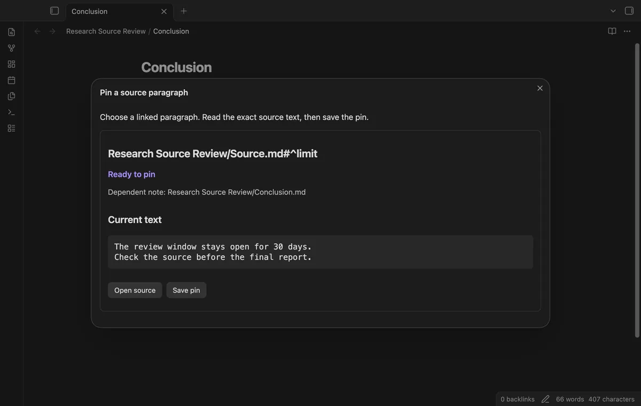This screenshot has height=406, width=641.
Task: Click 66 words in status bar
Action: [x=570, y=399]
